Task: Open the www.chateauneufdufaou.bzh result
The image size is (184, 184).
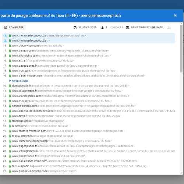Action: pos(62,141)
